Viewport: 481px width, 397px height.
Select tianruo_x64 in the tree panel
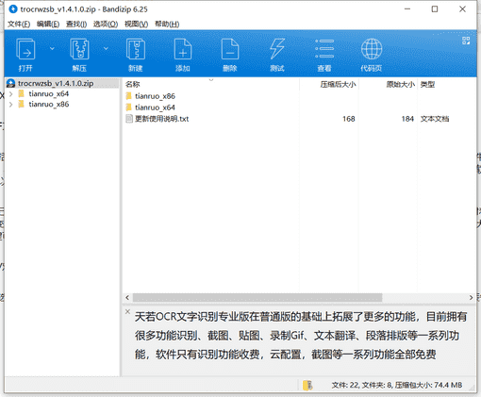[x=49, y=94]
